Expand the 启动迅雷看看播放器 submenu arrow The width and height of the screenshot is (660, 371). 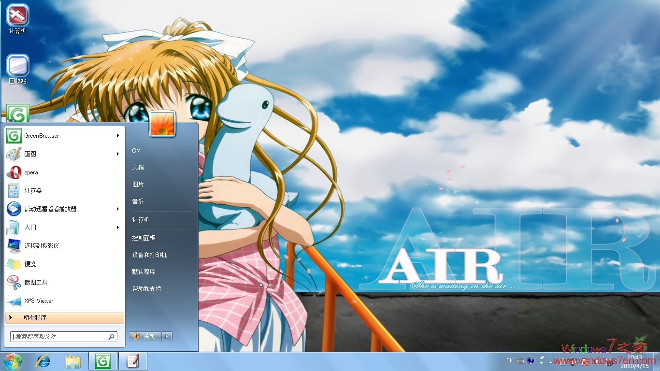pyautogui.click(x=117, y=209)
